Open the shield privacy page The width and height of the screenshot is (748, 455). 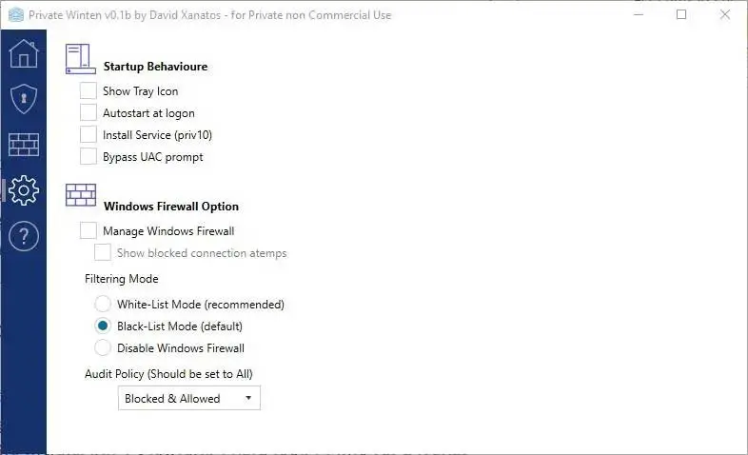pyautogui.click(x=23, y=99)
